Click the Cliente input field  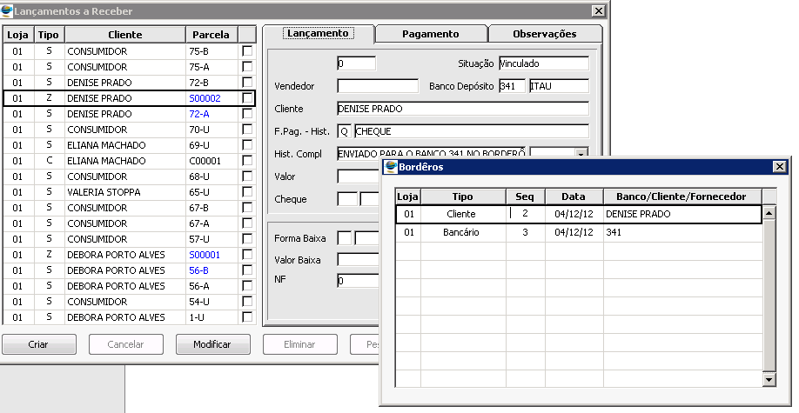(462, 109)
